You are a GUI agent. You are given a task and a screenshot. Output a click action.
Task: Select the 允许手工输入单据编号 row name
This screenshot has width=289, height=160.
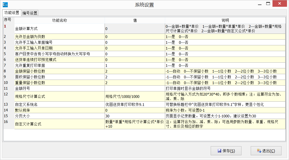(x=60, y=43)
